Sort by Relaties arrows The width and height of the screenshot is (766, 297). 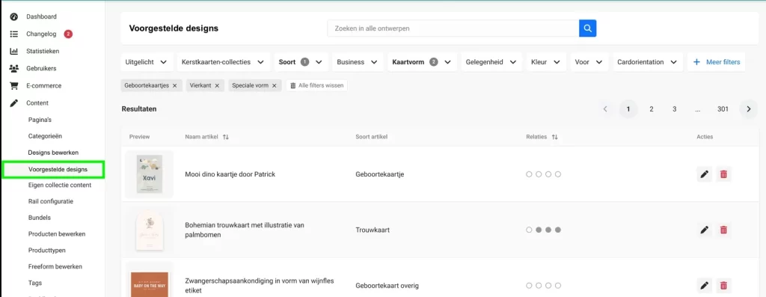(x=554, y=137)
